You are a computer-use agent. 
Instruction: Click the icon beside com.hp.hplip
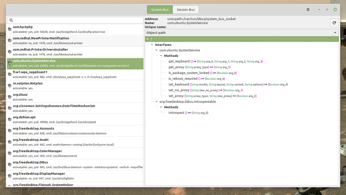(x=10, y=29)
